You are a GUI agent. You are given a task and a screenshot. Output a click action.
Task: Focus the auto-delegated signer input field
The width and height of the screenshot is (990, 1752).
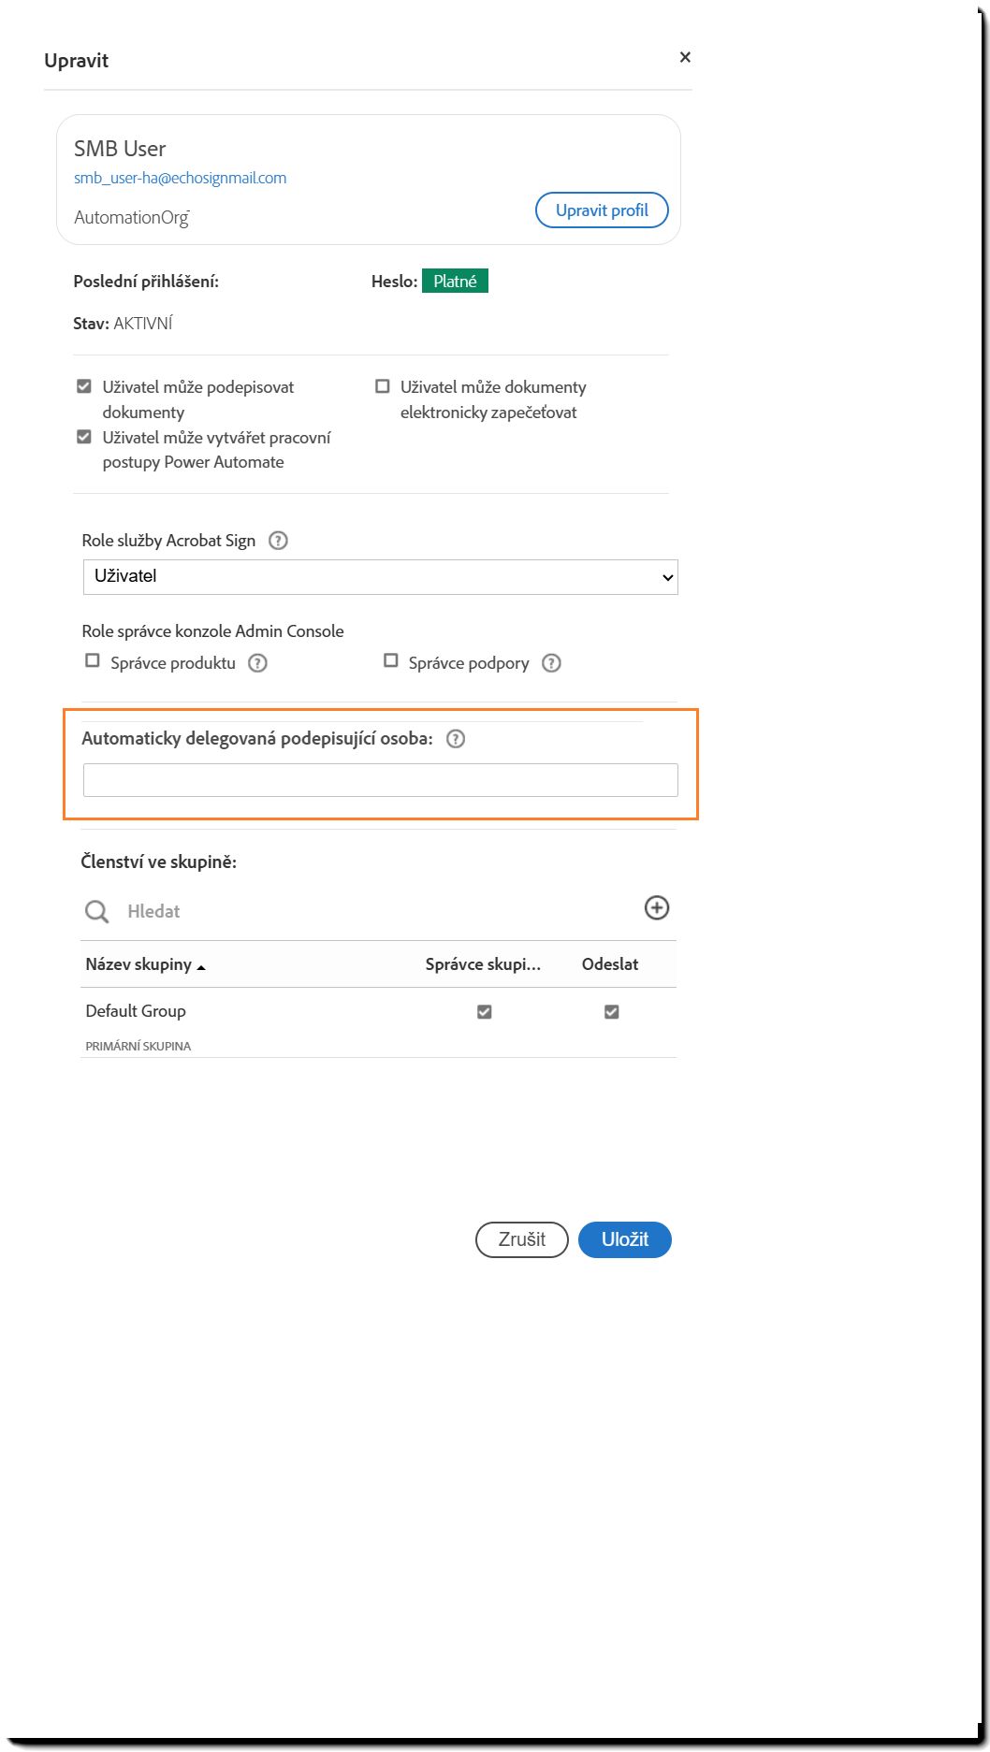380,780
